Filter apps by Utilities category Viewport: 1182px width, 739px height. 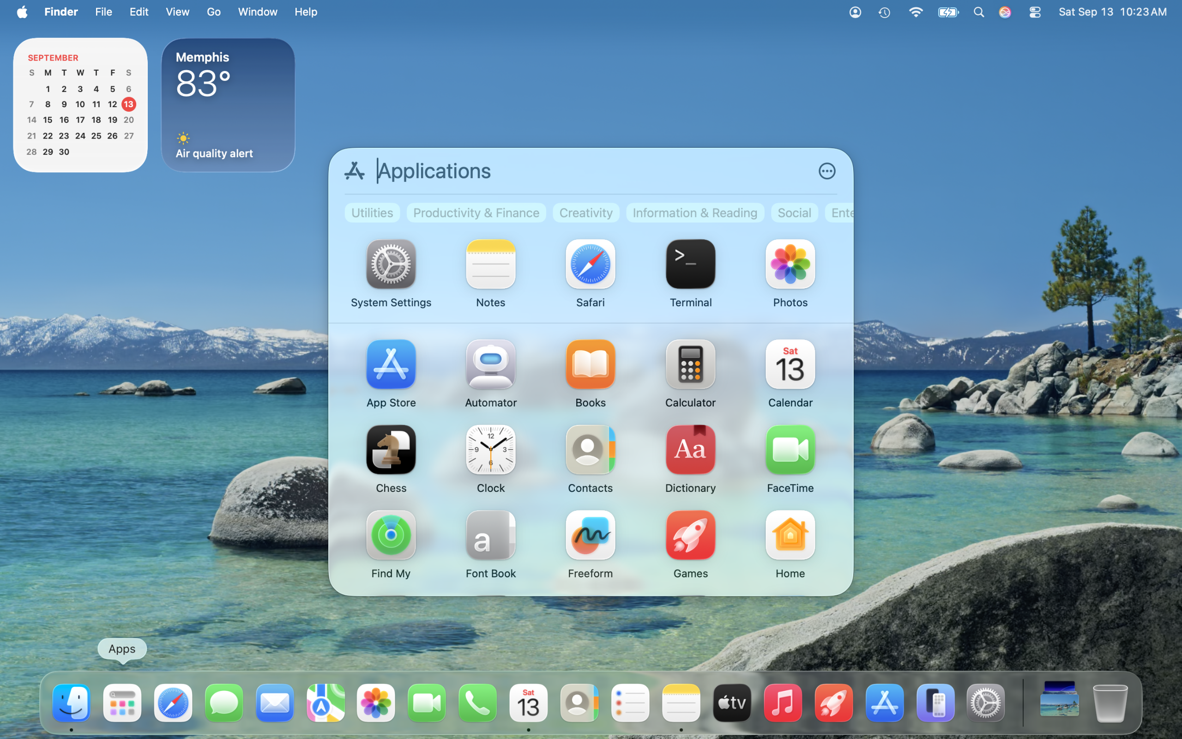372,212
